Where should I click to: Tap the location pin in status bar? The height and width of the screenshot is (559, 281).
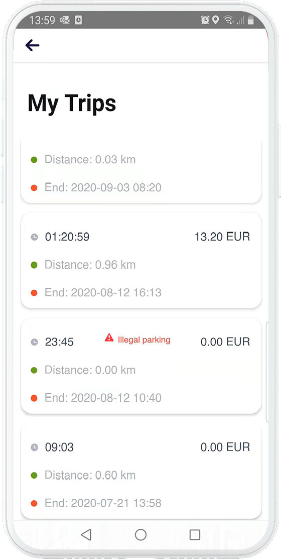[x=215, y=20]
